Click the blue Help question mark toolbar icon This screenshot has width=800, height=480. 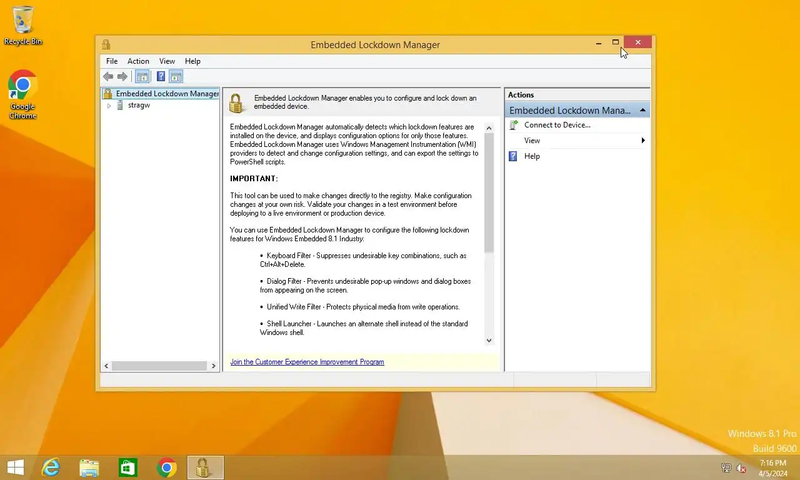tap(161, 77)
